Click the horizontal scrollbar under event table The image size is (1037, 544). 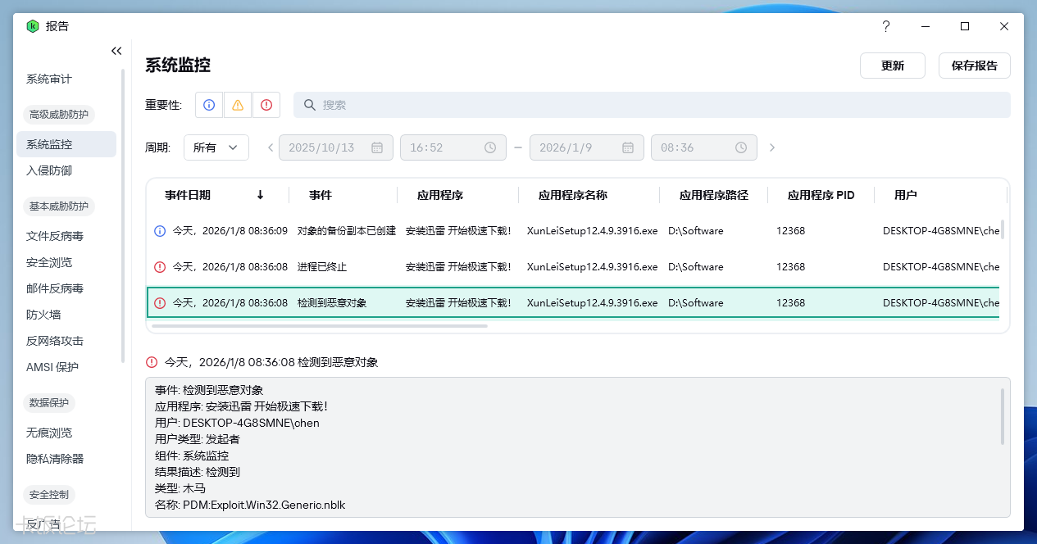coord(320,326)
